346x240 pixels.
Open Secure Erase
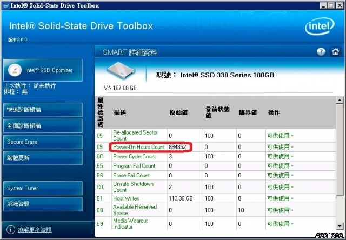(x=43, y=142)
